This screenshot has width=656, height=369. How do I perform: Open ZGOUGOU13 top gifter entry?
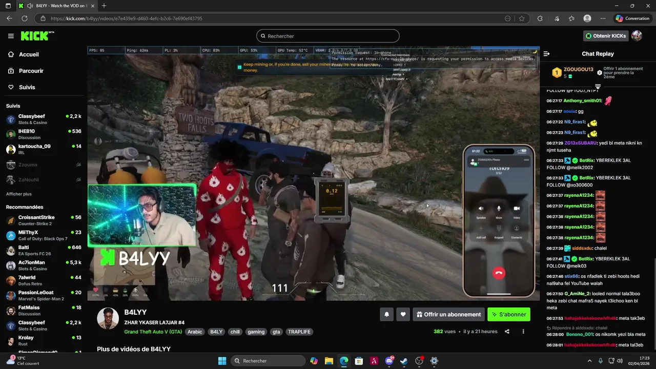click(572, 72)
